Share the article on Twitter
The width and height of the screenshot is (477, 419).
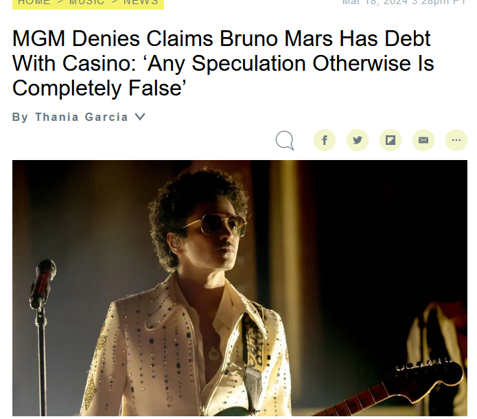pos(358,140)
